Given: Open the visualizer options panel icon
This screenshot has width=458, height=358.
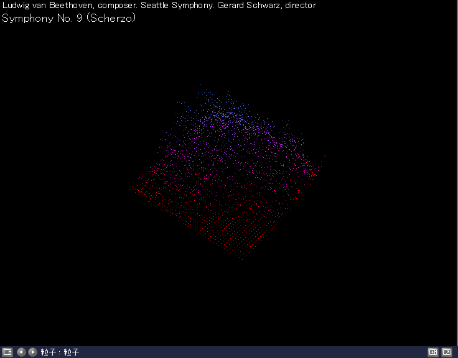Looking at the screenshot, I should 7,352.
